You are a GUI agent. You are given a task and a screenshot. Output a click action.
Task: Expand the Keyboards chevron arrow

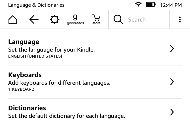172,82
